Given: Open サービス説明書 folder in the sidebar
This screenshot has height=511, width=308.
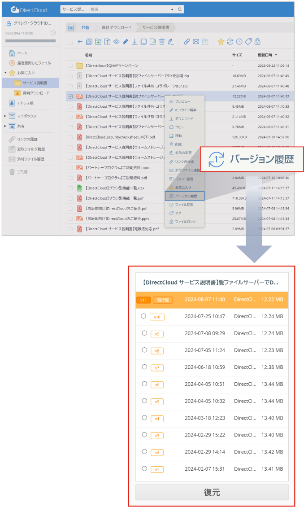Looking at the screenshot, I should coord(30,83).
